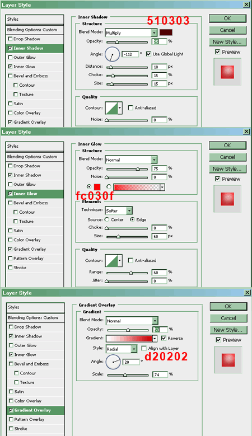
Task: Click New Style button in Inner Shadow dialog
Action: click(x=227, y=42)
